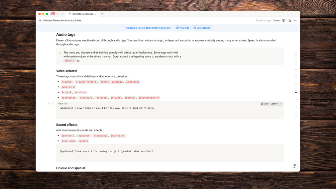Screen dimensions: 336x189
Task: Click the [exhales] tag
Action: coord(81,92)
